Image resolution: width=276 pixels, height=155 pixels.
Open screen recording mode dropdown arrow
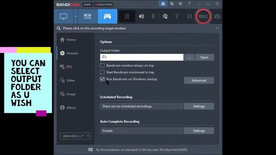click(75, 16)
